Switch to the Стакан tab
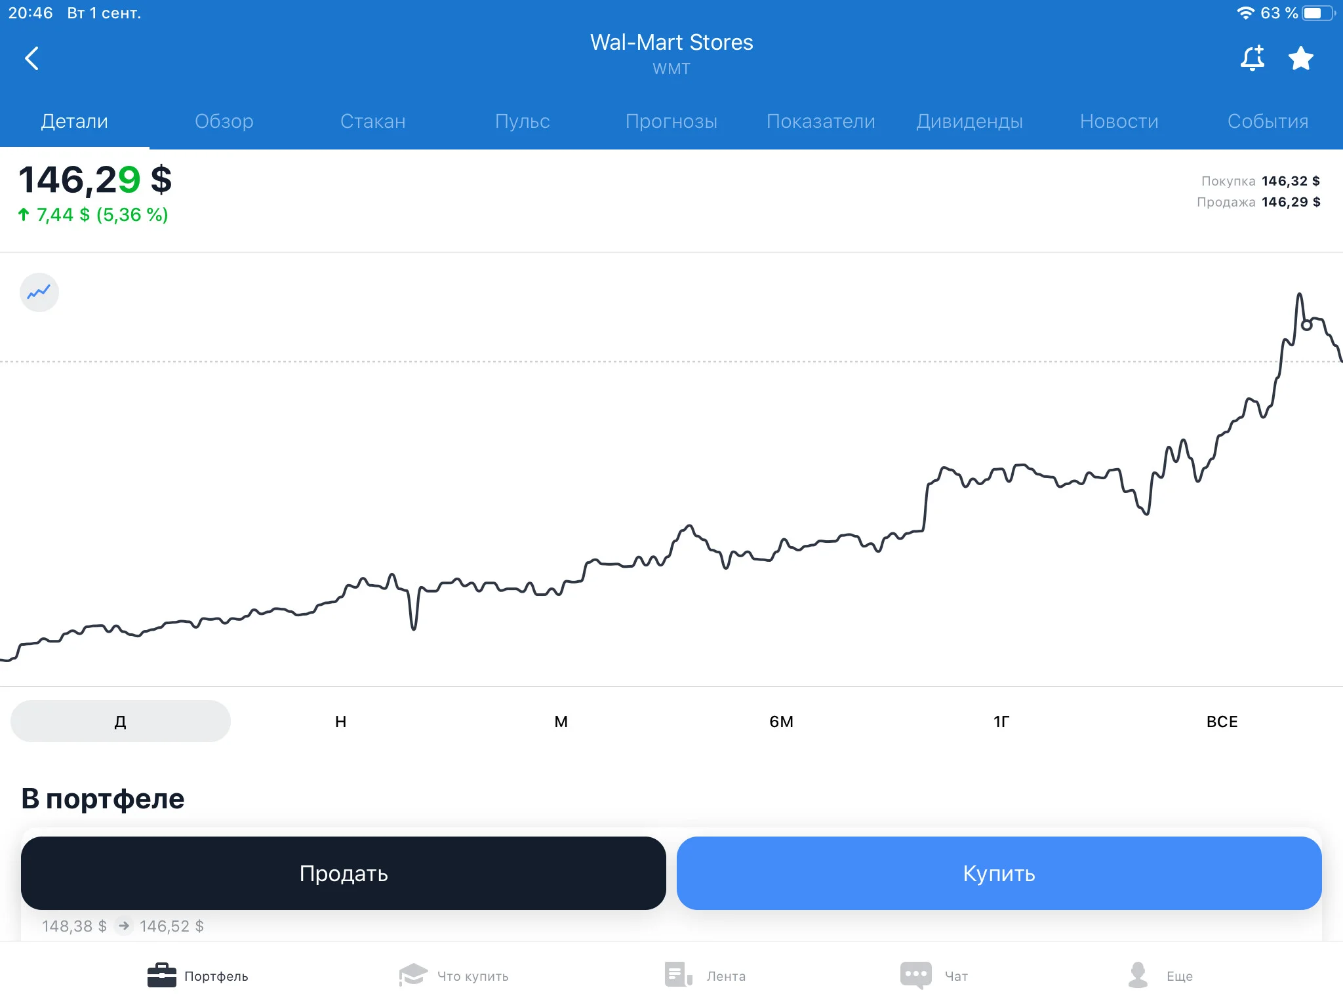This screenshot has height=1007, width=1343. click(x=373, y=121)
